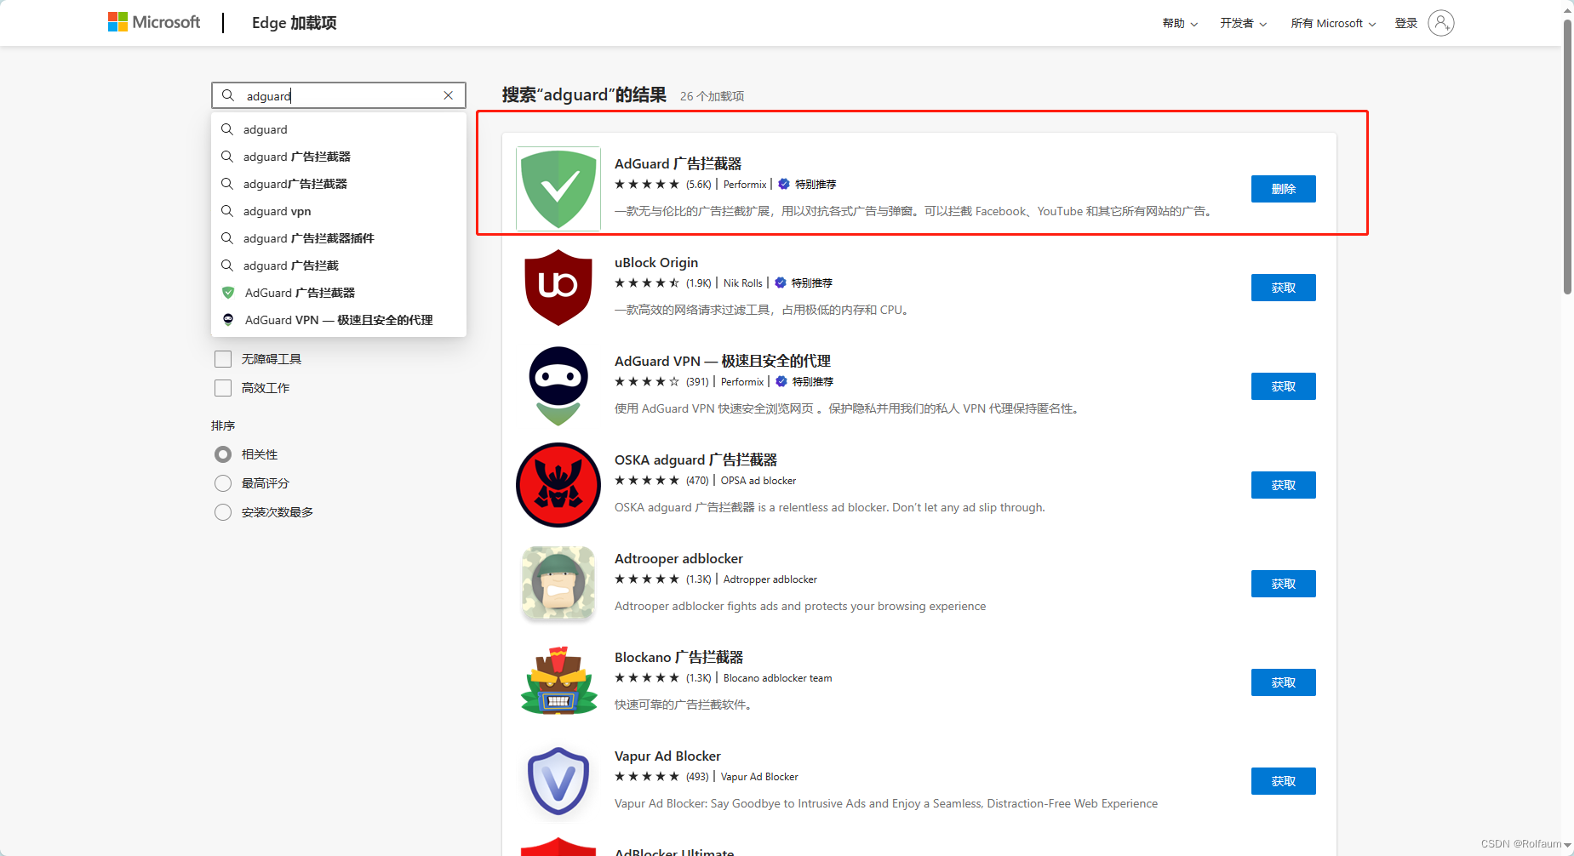Select 相关性 sort radio button
This screenshot has height=856, width=1574.
[223, 454]
